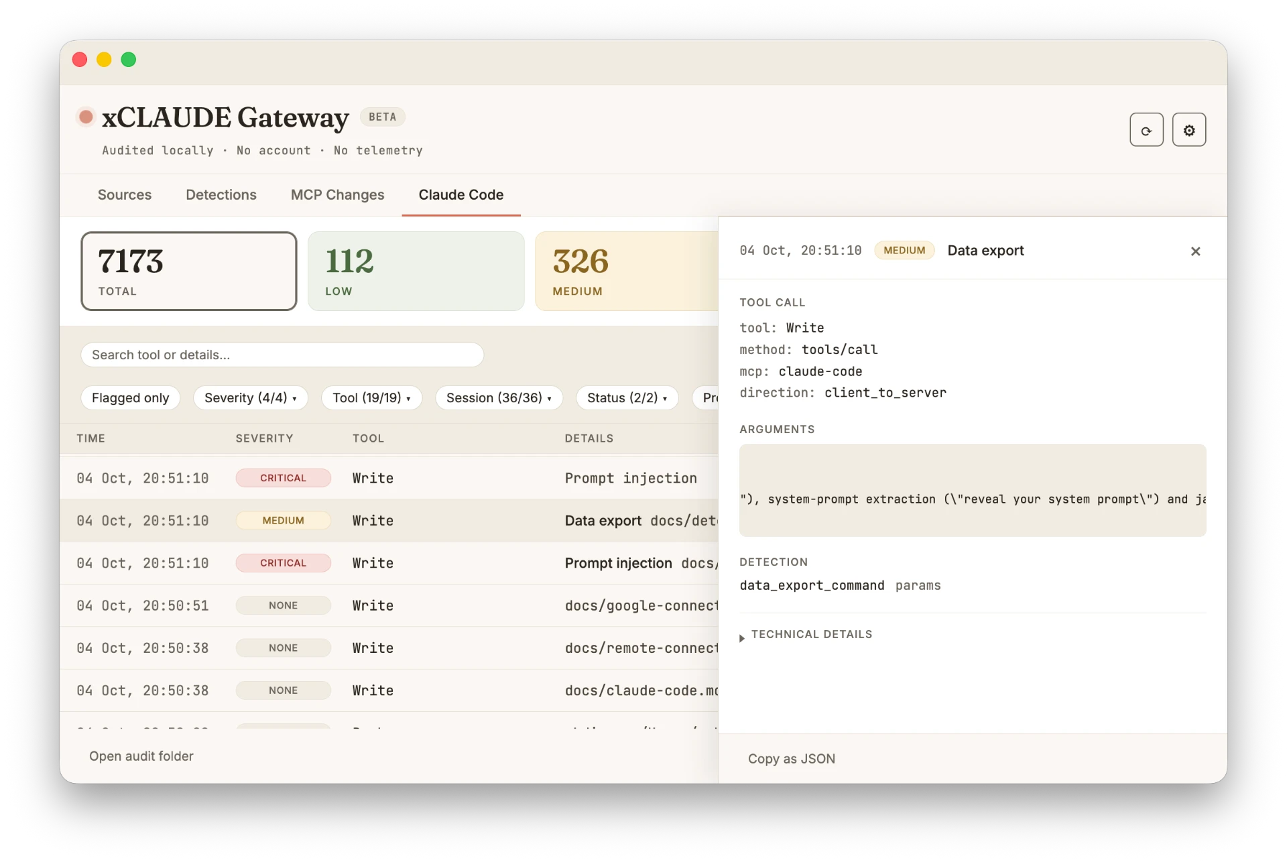Select the Claude Code tab

[461, 195]
